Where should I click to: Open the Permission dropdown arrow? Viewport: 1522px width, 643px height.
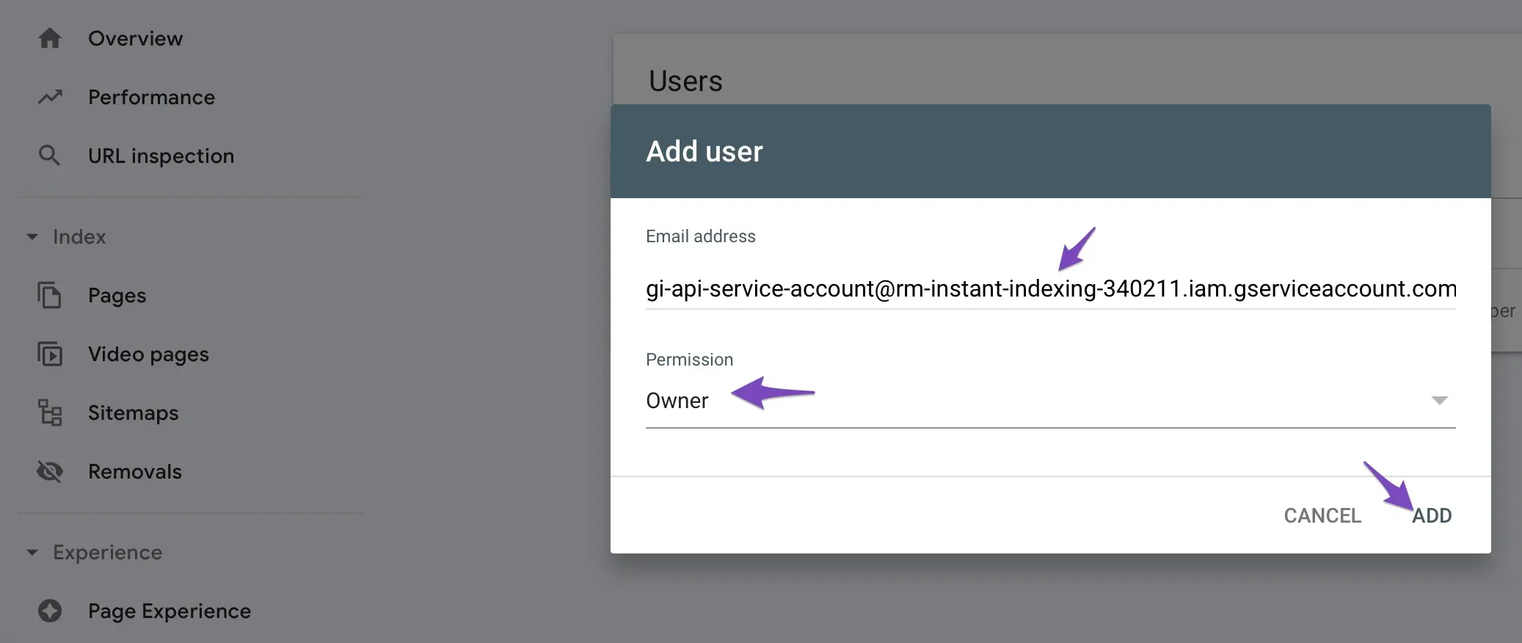[1439, 401]
